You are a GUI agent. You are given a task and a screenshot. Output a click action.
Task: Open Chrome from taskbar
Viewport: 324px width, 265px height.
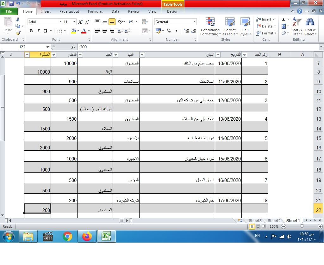(67, 236)
